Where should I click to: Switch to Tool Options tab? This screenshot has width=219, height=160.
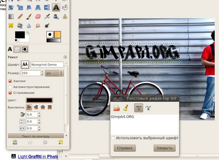(10, 49)
